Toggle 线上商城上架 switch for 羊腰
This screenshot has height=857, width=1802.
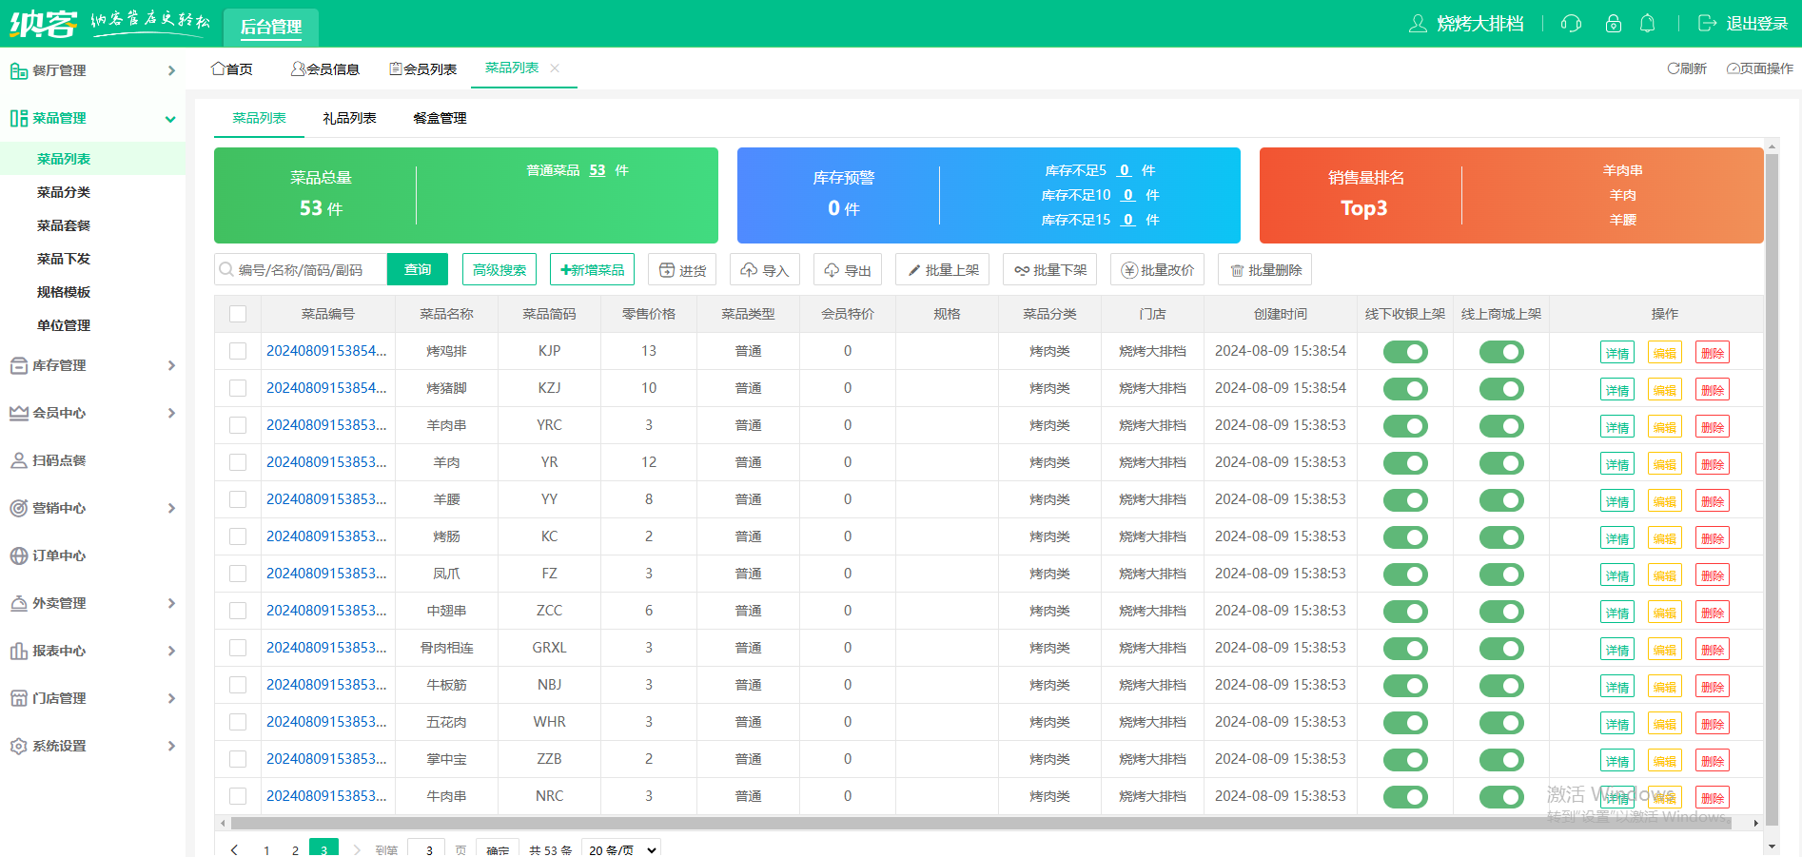pos(1501,500)
